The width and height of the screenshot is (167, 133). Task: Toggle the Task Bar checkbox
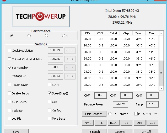coord(9,110)
